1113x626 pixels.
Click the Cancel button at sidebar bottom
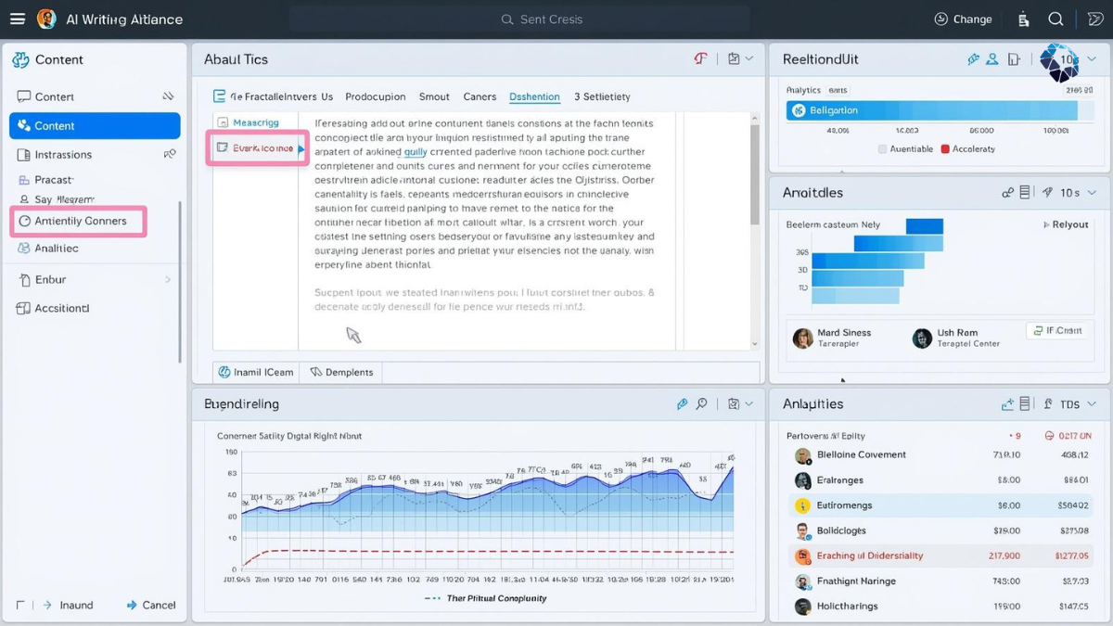pyautogui.click(x=151, y=605)
